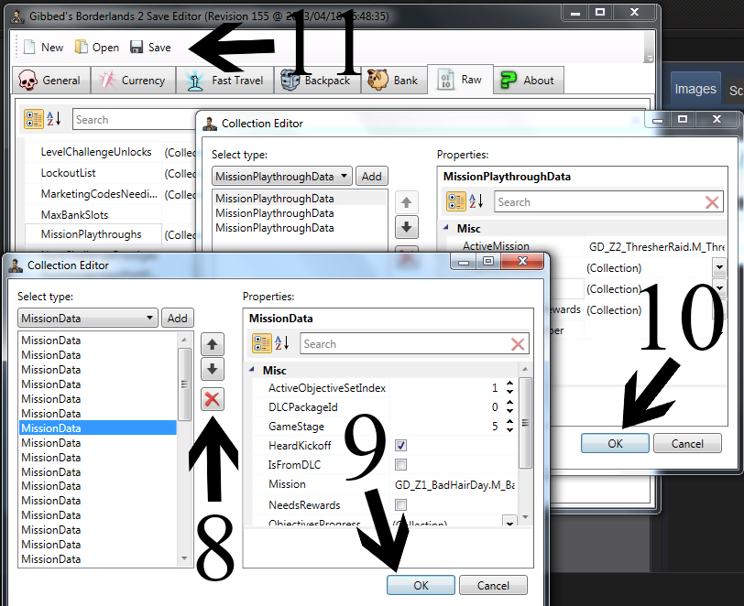Image resolution: width=744 pixels, height=606 pixels.
Task: Cancel the MissionData Collection Editor
Action: point(493,585)
